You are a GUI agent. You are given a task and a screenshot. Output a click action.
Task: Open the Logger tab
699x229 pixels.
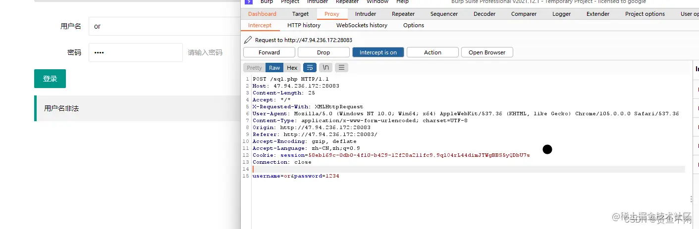point(561,14)
